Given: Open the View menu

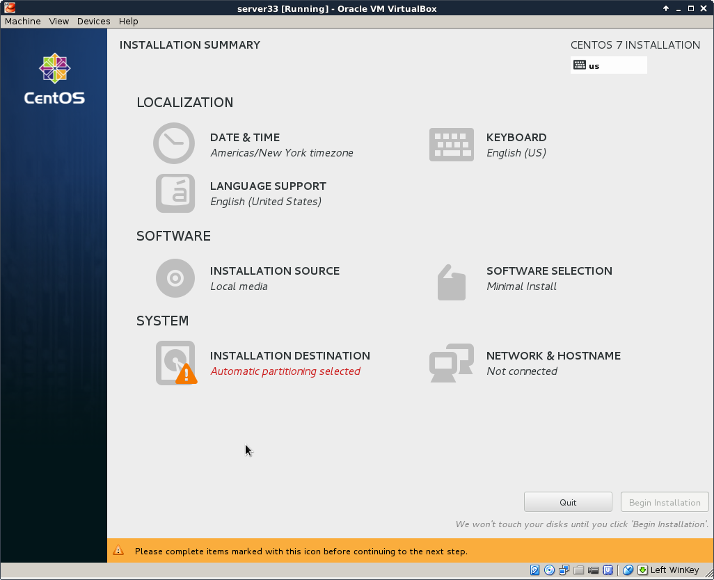Looking at the screenshot, I should point(58,22).
